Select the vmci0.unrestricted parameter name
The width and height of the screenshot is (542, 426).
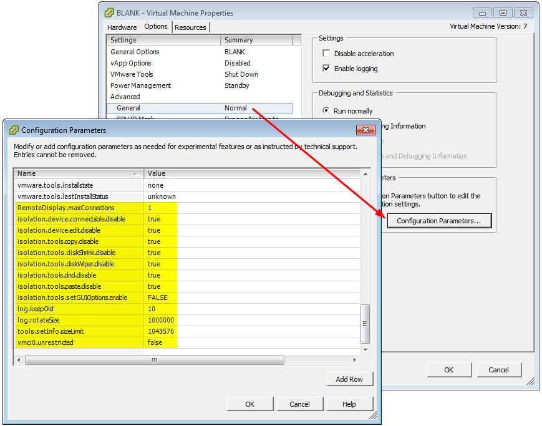click(46, 342)
